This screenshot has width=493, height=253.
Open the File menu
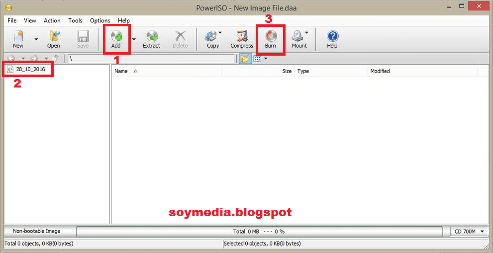tap(12, 20)
